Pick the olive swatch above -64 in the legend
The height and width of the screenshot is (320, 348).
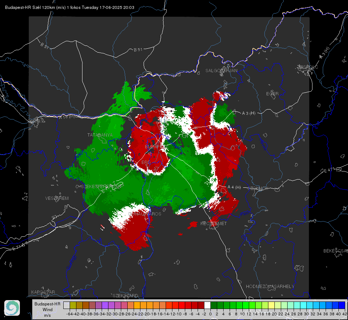73,305
